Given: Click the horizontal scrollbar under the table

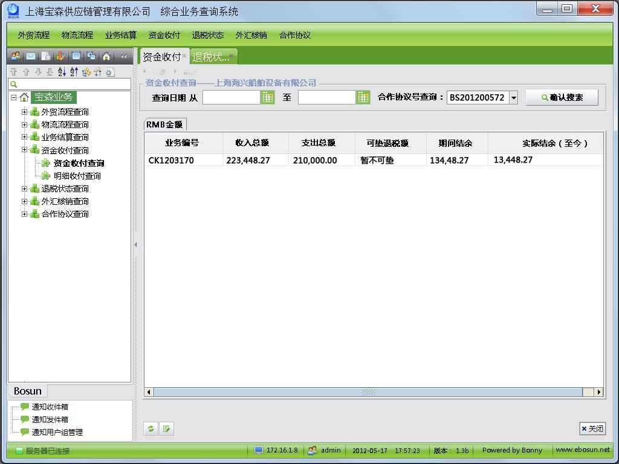Looking at the screenshot, I should [368, 392].
